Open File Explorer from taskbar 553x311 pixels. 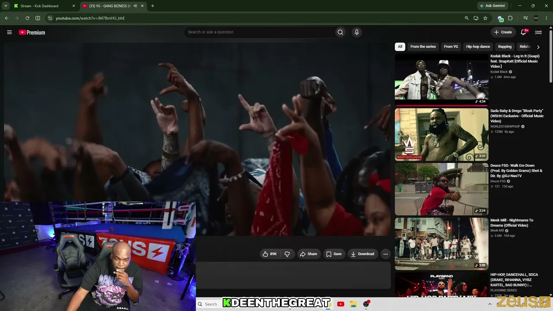(353, 304)
